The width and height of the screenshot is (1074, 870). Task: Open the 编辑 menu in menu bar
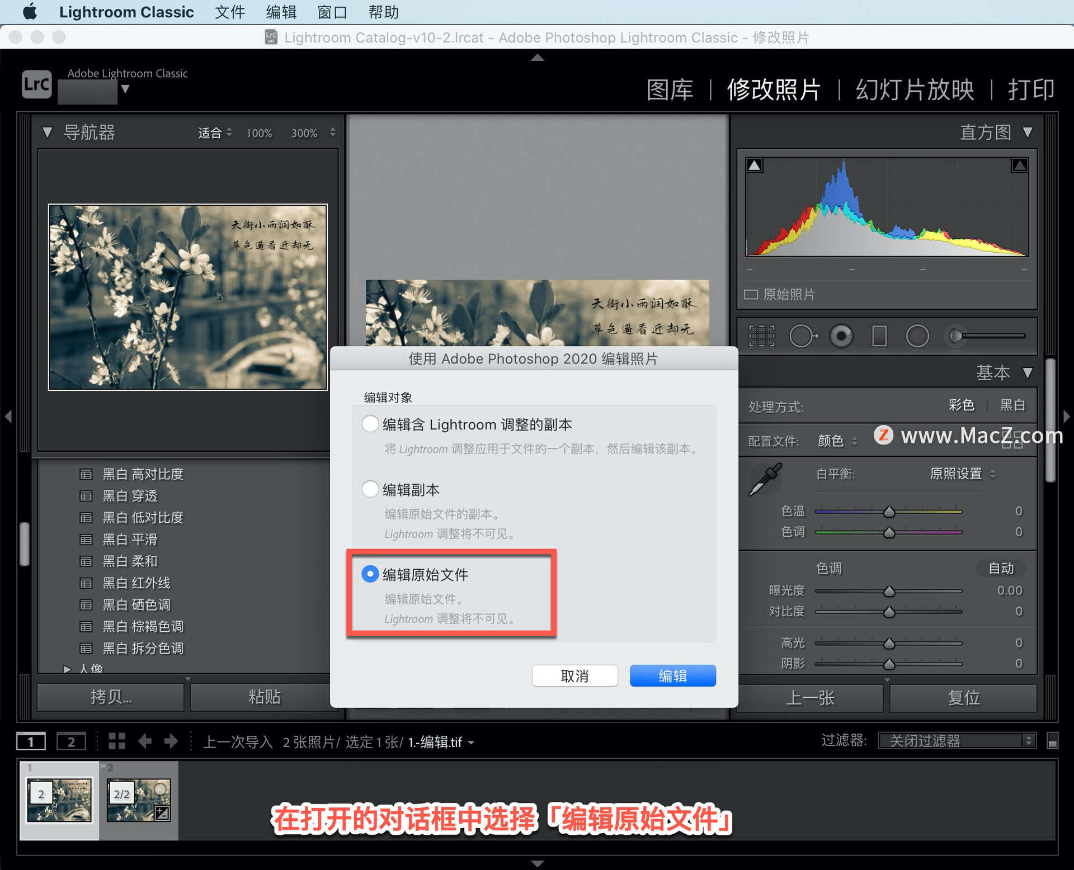point(281,12)
